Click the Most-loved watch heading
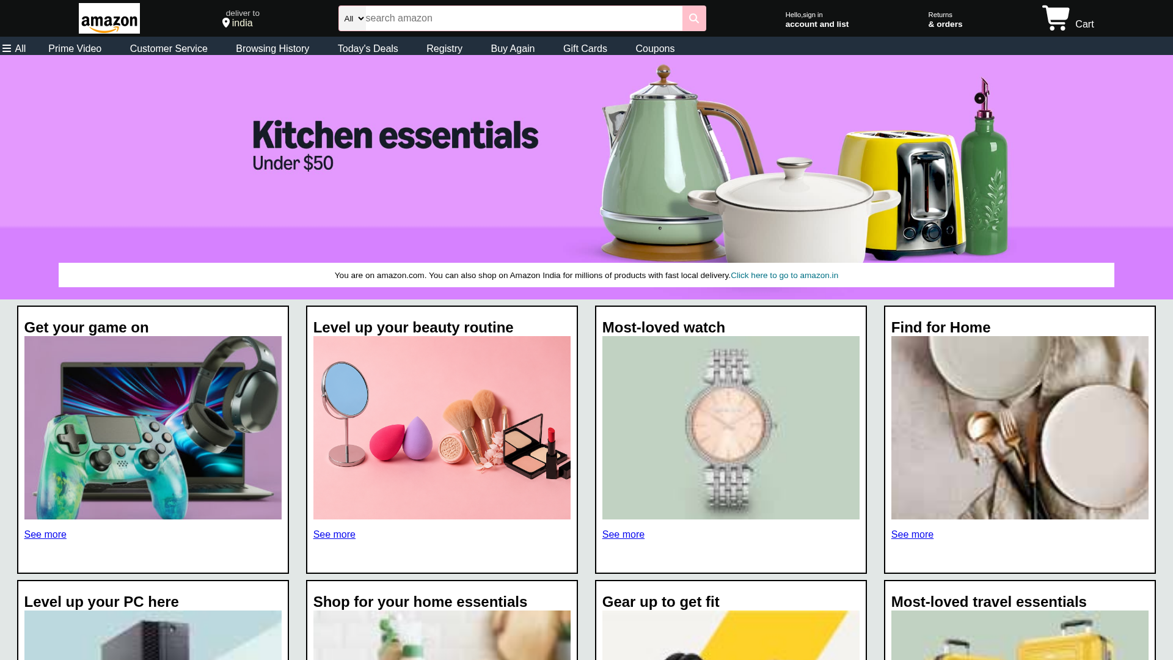Screen dimensions: 1173x660 663,328
